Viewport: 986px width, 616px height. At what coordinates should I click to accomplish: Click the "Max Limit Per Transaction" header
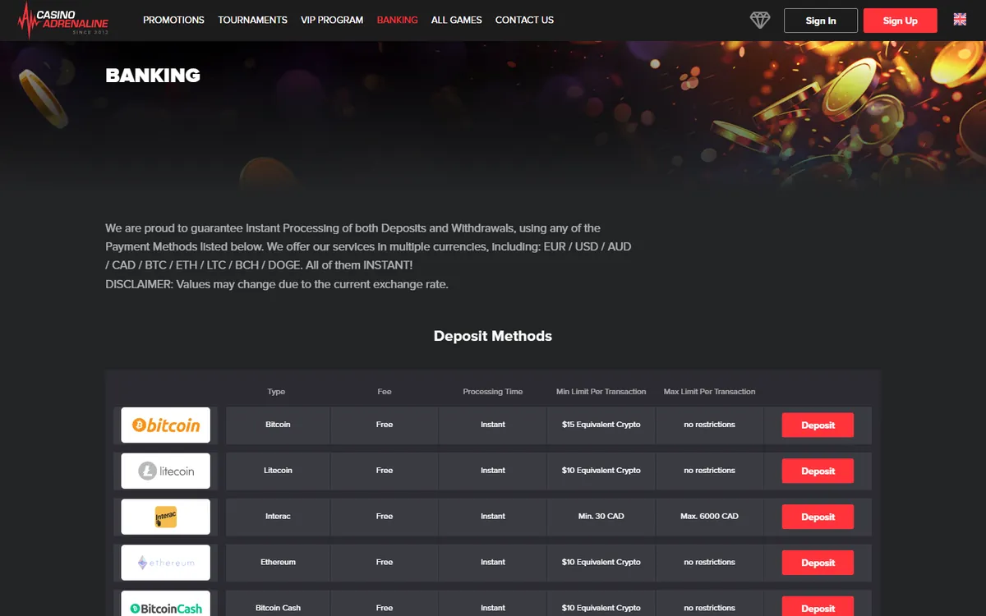tap(710, 392)
